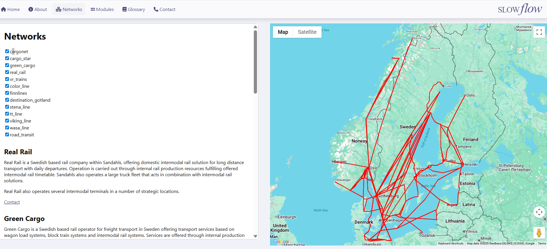Click the Minsk label on map
Viewport: 547px width, 249px height.
pos(486,238)
